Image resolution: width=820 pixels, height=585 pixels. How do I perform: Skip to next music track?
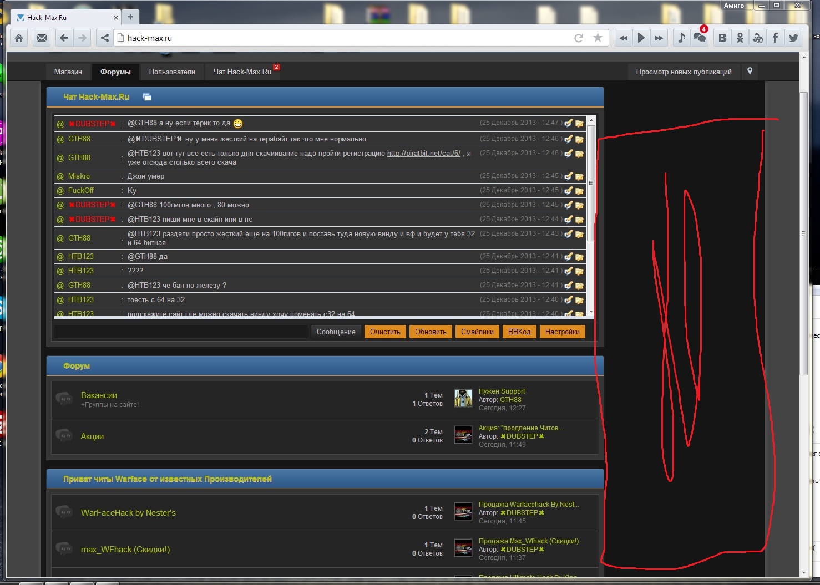click(659, 38)
